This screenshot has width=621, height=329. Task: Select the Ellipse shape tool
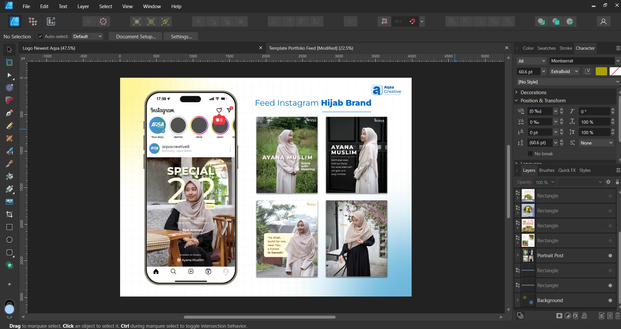(9, 240)
